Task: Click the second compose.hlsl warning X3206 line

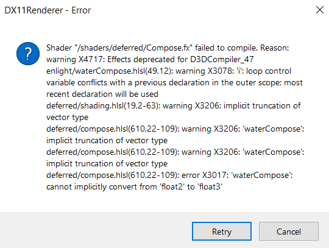Action: point(175,152)
